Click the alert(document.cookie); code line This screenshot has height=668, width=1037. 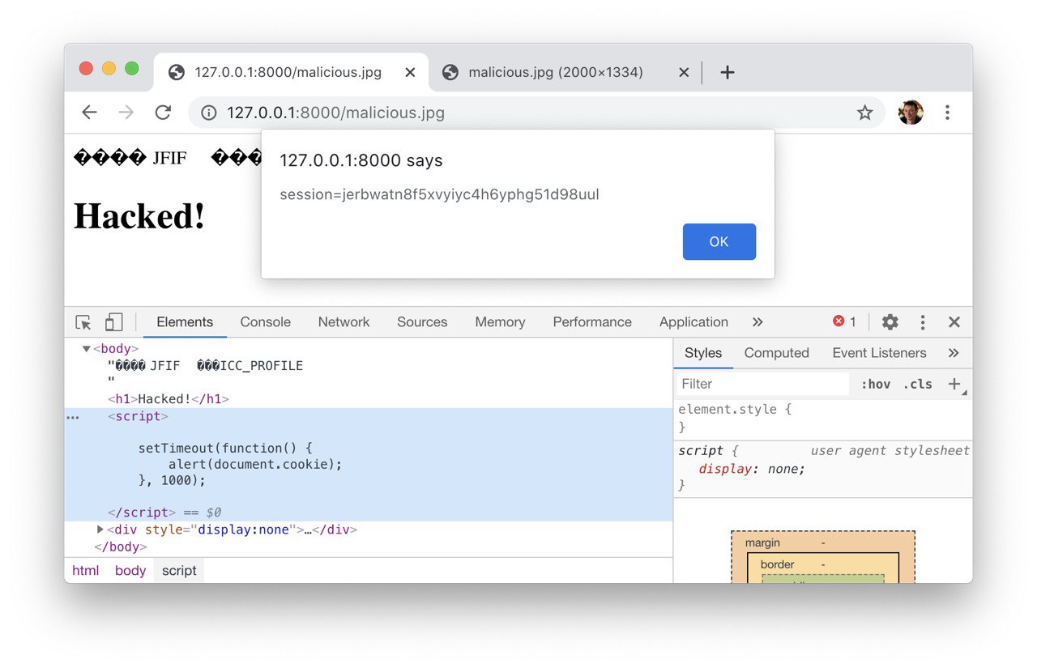255,464
